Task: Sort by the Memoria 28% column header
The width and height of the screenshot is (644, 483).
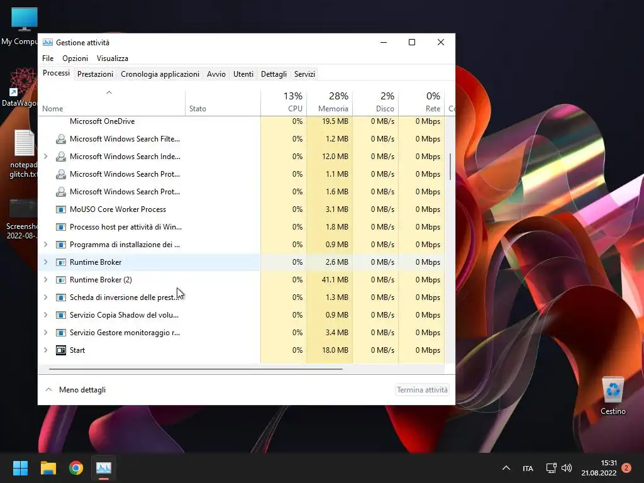Action: pos(330,103)
